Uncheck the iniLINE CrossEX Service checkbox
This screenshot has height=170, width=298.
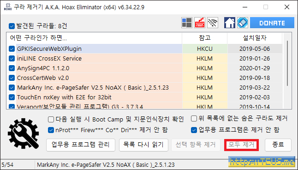tap(12, 59)
